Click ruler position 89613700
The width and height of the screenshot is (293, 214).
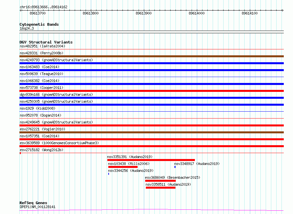tap(38, 13)
